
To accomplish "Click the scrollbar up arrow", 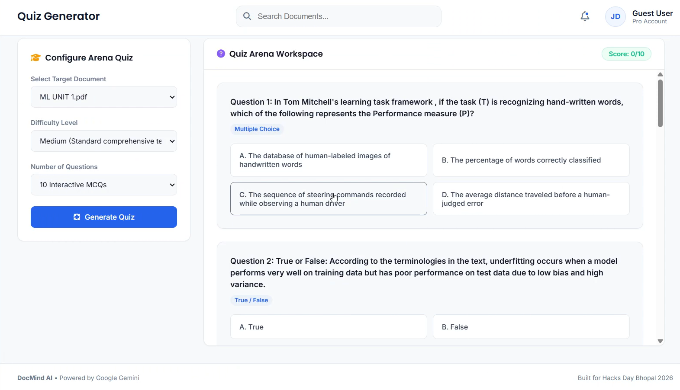I will pyautogui.click(x=660, y=74).
